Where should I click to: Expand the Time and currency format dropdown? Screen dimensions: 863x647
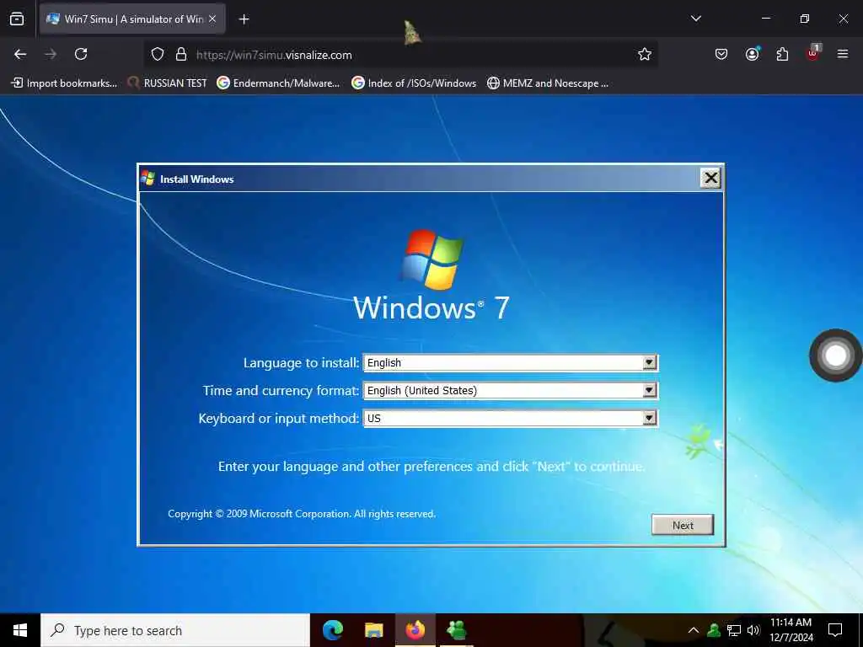pyautogui.click(x=650, y=390)
